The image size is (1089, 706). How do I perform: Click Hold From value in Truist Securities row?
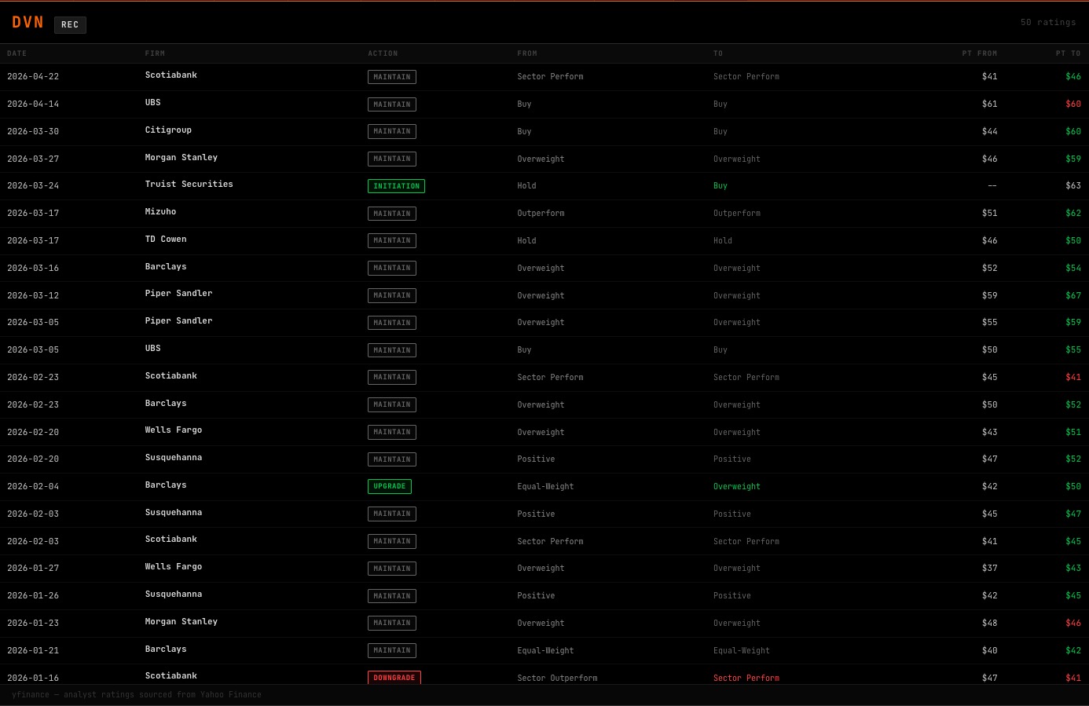[x=526, y=186]
